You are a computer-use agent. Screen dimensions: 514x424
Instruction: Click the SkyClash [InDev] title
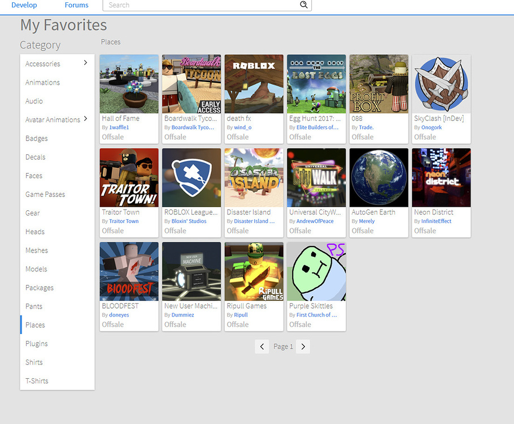click(x=439, y=119)
